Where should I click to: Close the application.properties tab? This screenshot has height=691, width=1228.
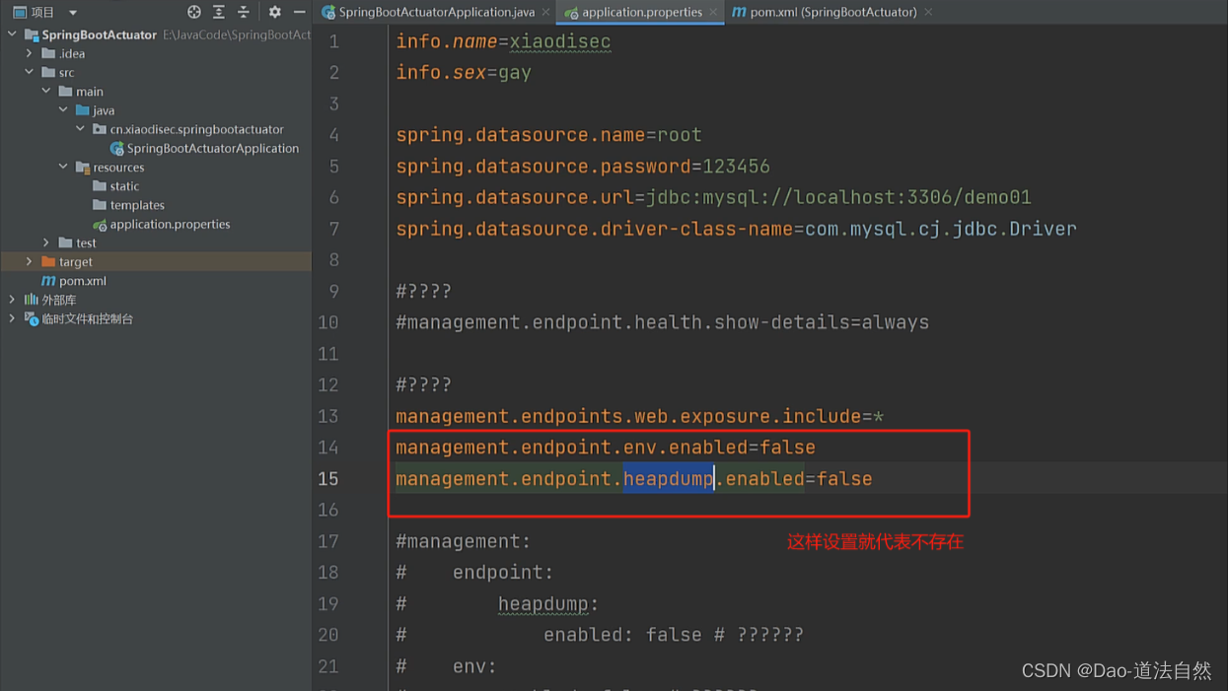712,13
